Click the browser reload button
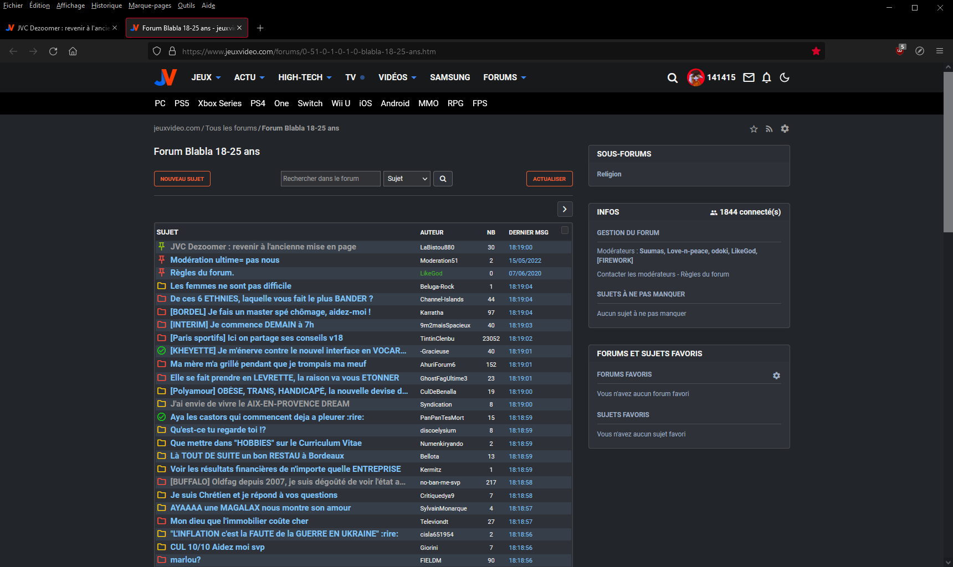 click(x=53, y=51)
